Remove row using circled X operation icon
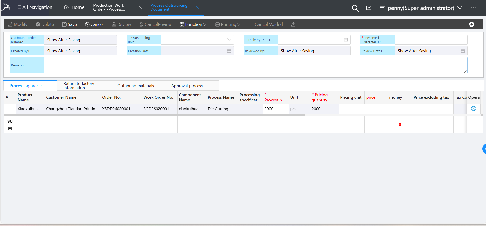Viewport: 486px width, 226px height. [x=473, y=109]
